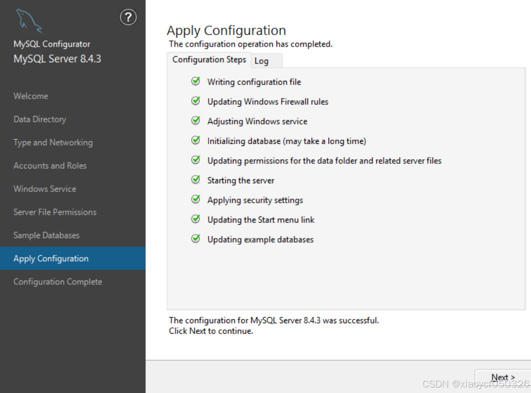The height and width of the screenshot is (393, 531).
Task: Click the 'Updating permissions for the data folder' text
Action: (x=324, y=161)
